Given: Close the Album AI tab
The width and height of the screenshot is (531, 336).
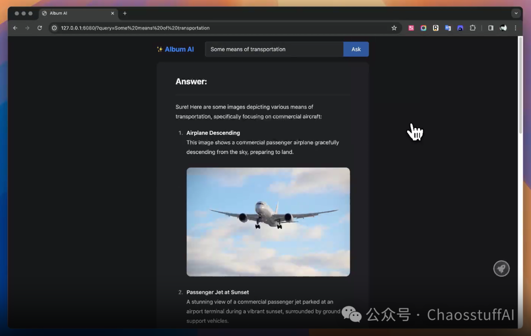Looking at the screenshot, I should [113, 13].
